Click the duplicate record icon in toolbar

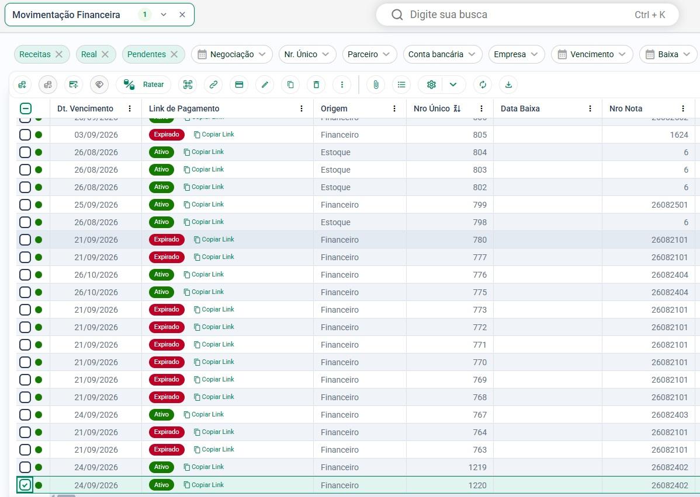(290, 85)
